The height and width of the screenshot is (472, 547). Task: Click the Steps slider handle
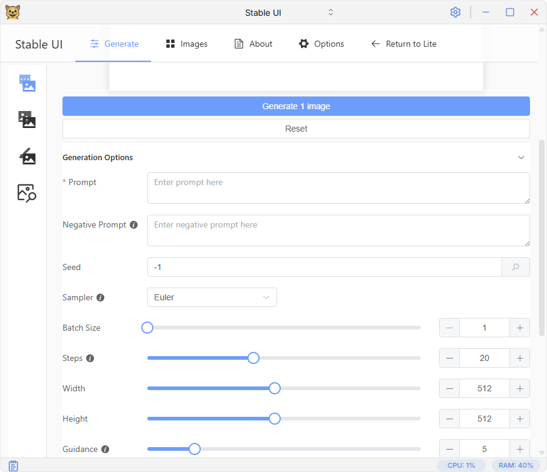[x=253, y=358]
